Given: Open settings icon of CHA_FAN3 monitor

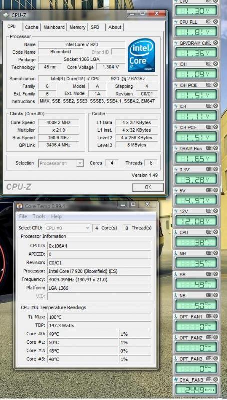Looking at the screenshot, I should [x=209, y=380].
